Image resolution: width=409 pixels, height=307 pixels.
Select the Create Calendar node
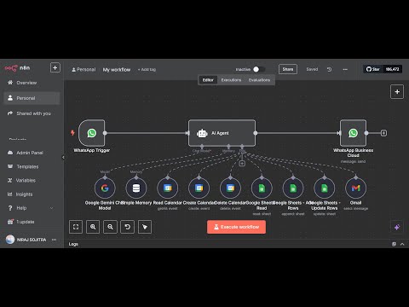(199, 188)
